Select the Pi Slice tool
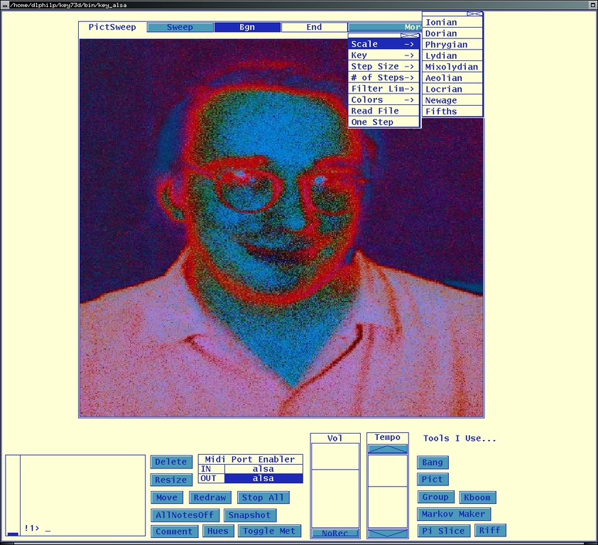 click(443, 531)
